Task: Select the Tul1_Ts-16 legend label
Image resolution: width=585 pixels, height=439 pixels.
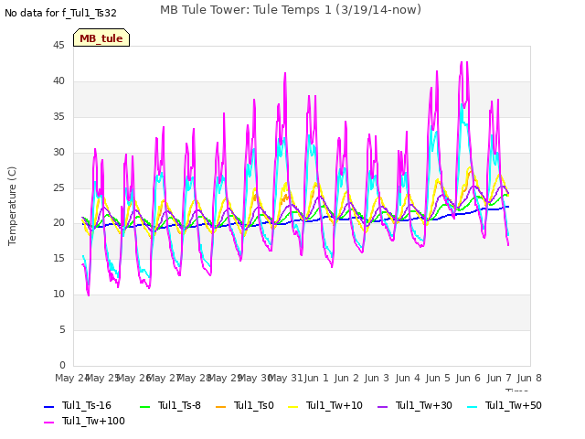Action: (87, 405)
